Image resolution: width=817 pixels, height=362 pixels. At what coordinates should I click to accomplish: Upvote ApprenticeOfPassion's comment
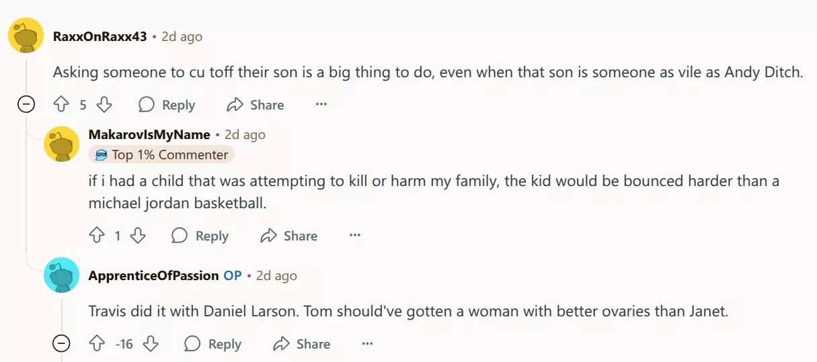click(x=97, y=344)
